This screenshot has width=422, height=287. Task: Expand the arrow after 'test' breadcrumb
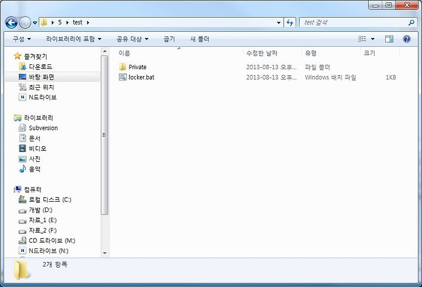coord(88,23)
